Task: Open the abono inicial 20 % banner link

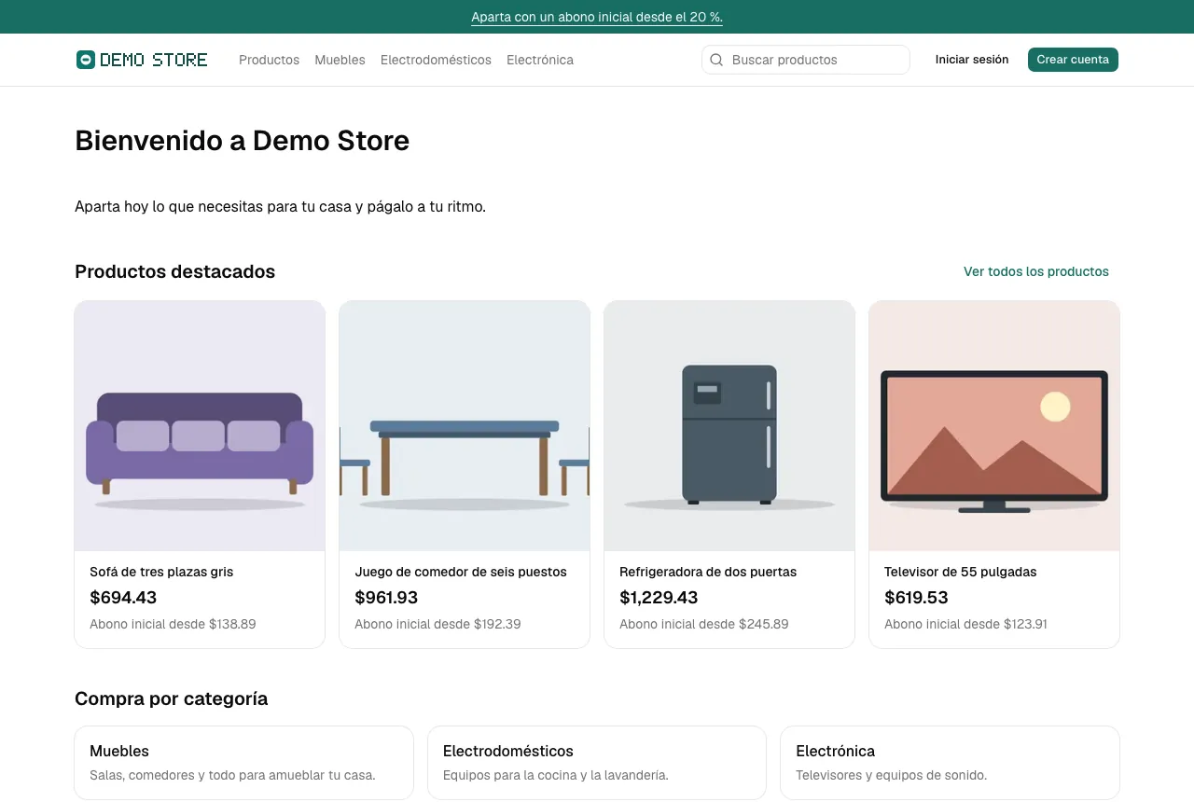Action: pyautogui.click(x=597, y=17)
